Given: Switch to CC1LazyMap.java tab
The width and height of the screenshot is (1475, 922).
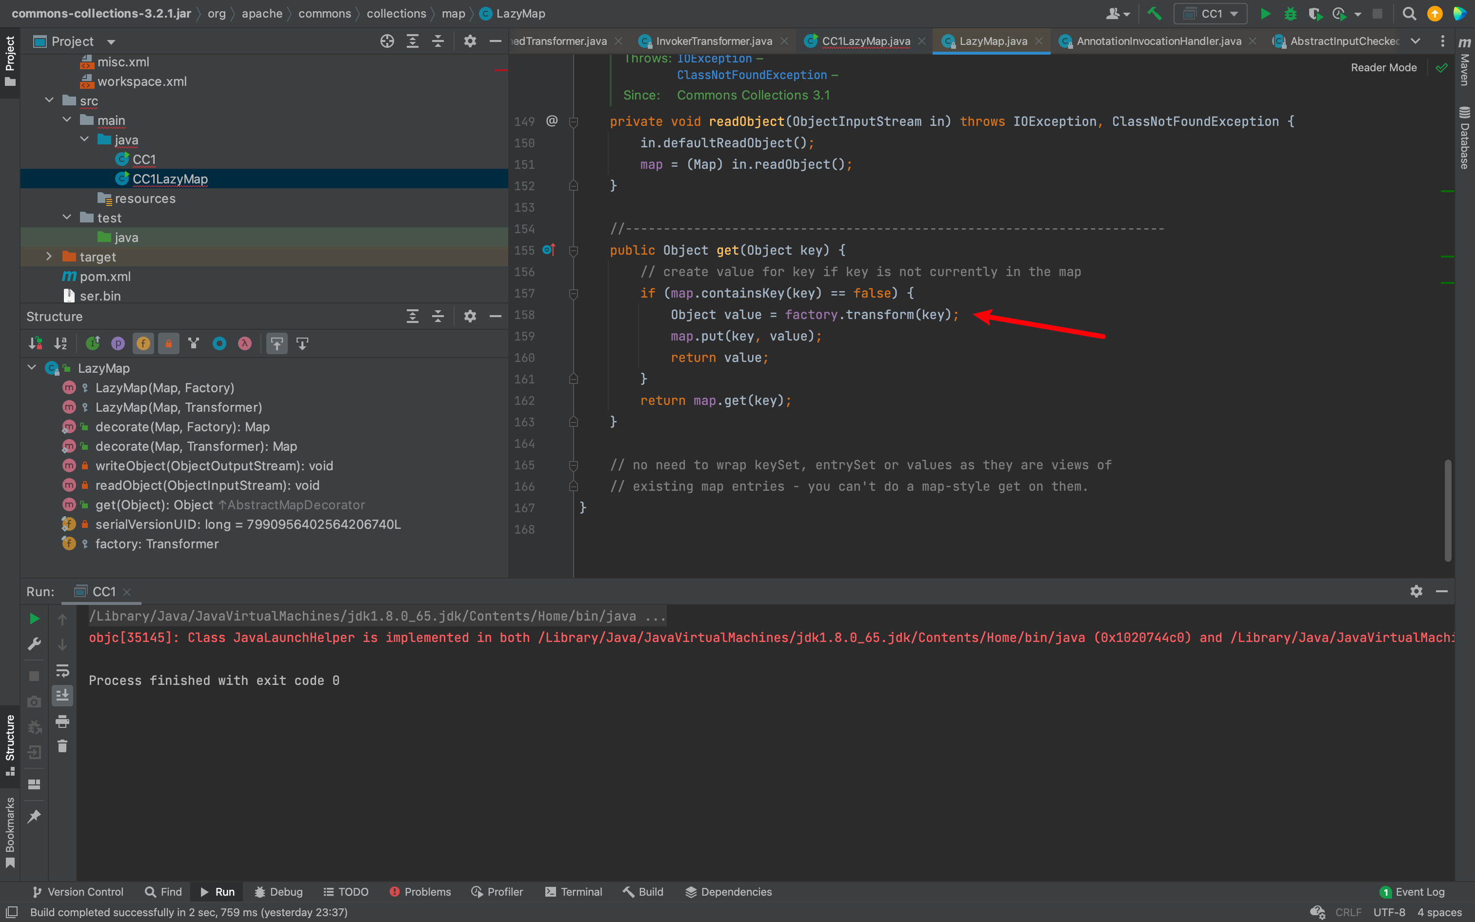Looking at the screenshot, I should 865,41.
